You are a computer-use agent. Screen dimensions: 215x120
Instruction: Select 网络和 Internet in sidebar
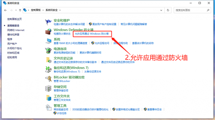click(16, 30)
